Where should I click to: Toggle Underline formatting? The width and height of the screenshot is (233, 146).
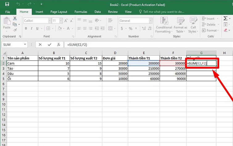(x=37, y=28)
